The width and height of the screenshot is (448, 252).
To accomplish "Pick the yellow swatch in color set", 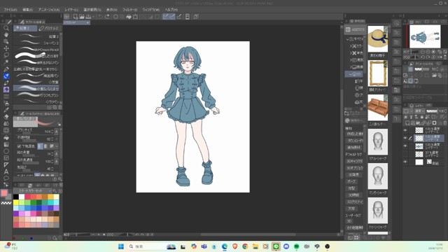I will (16, 202).
